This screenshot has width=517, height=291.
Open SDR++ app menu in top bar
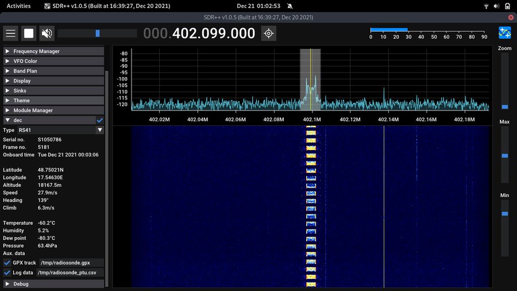[107, 6]
